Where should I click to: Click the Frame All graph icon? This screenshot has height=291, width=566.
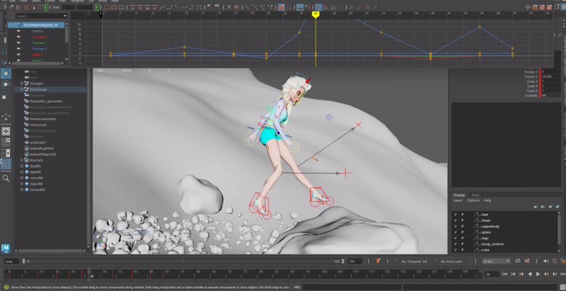[107, 7]
